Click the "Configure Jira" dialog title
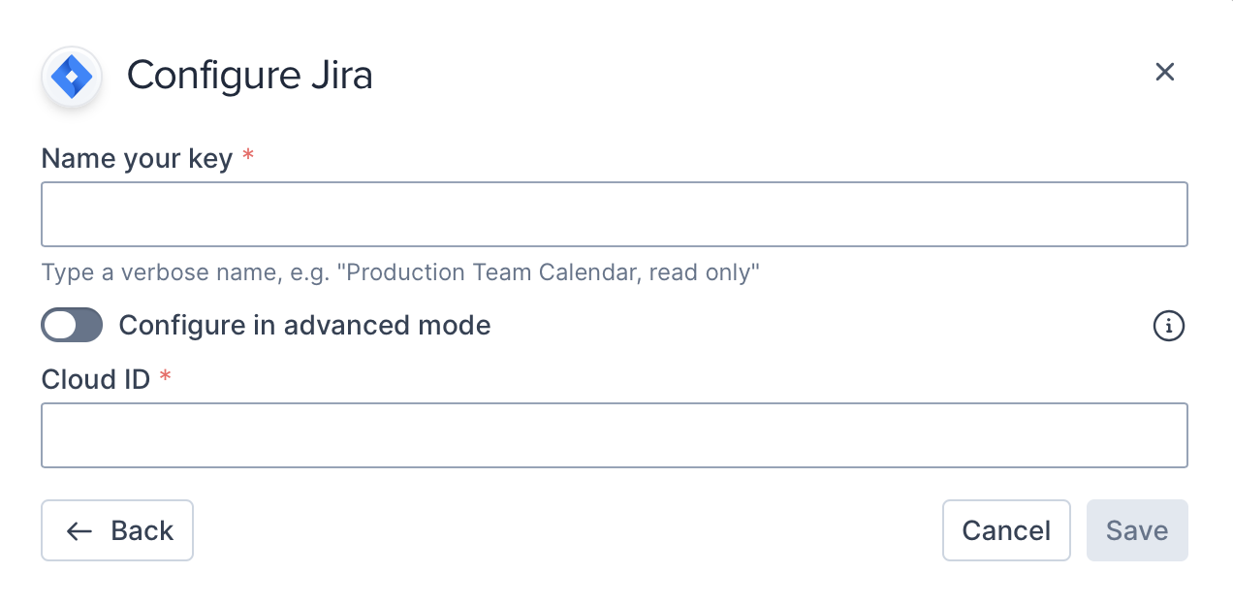The height and width of the screenshot is (605, 1233). 249,75
